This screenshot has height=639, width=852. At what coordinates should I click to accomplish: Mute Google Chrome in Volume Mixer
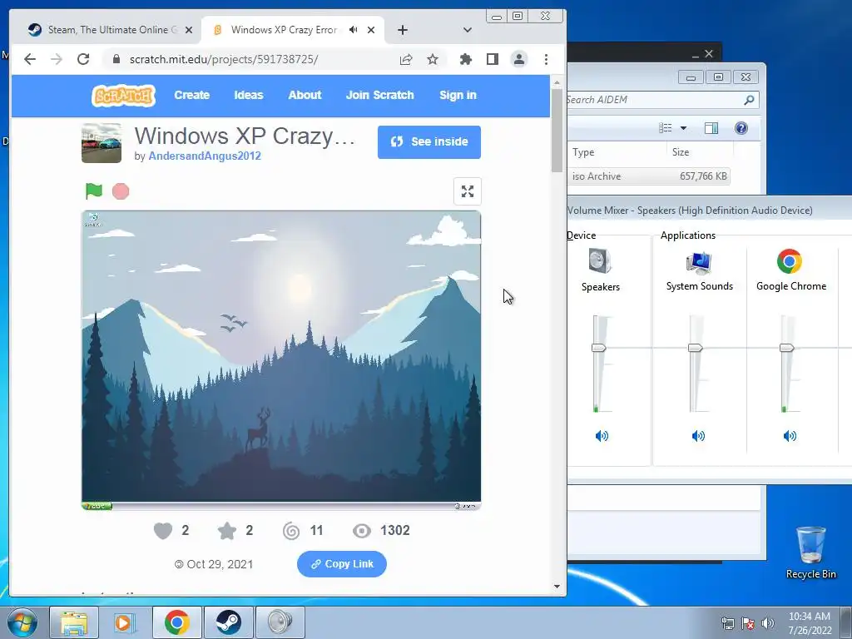790,436
